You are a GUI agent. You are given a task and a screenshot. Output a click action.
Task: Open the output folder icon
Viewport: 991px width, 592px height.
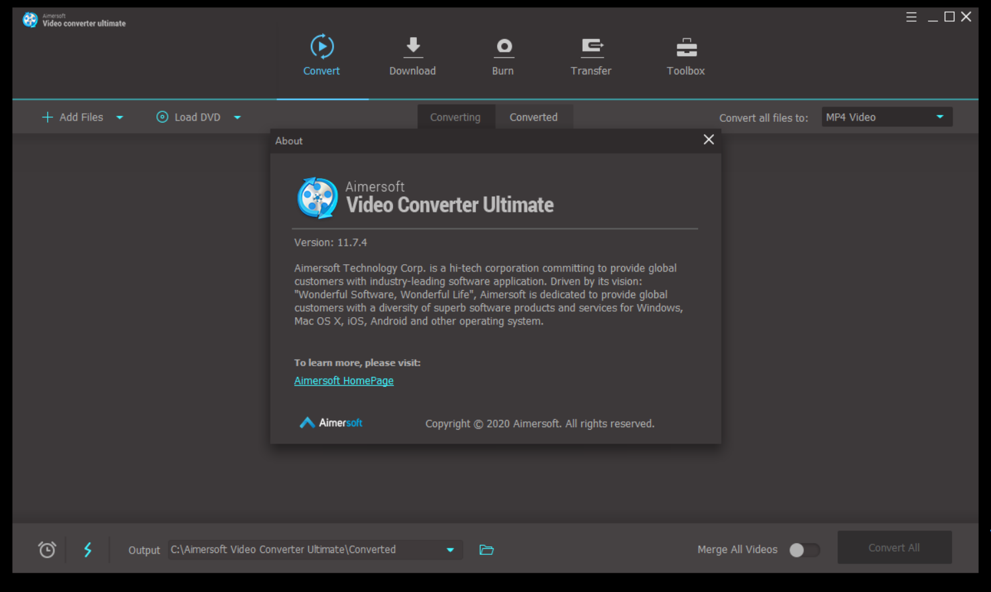(487, 550)
